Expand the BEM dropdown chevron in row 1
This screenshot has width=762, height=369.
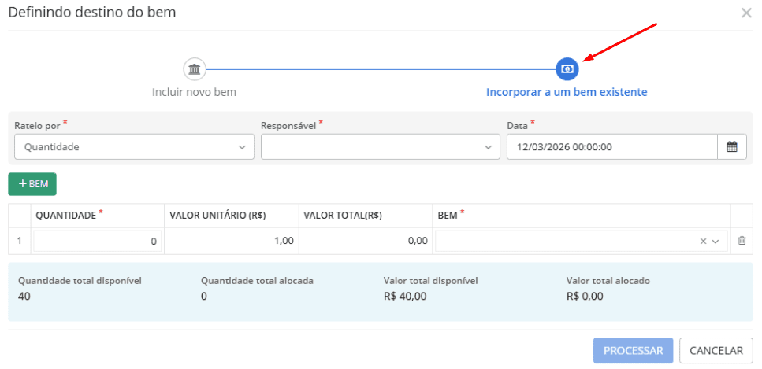pos(716,242)
